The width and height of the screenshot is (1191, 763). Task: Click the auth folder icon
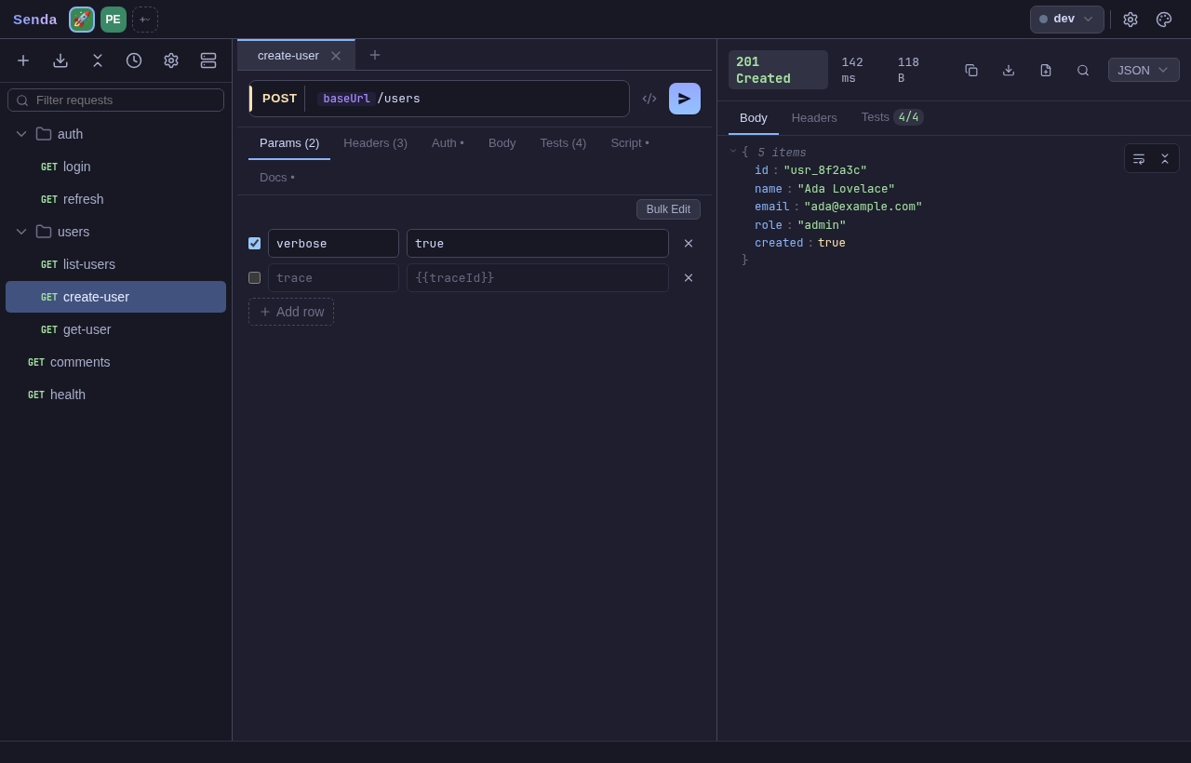tap(44, 134)
